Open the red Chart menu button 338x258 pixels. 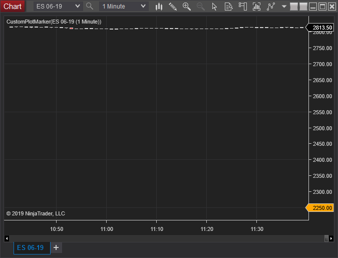[13, 6]
